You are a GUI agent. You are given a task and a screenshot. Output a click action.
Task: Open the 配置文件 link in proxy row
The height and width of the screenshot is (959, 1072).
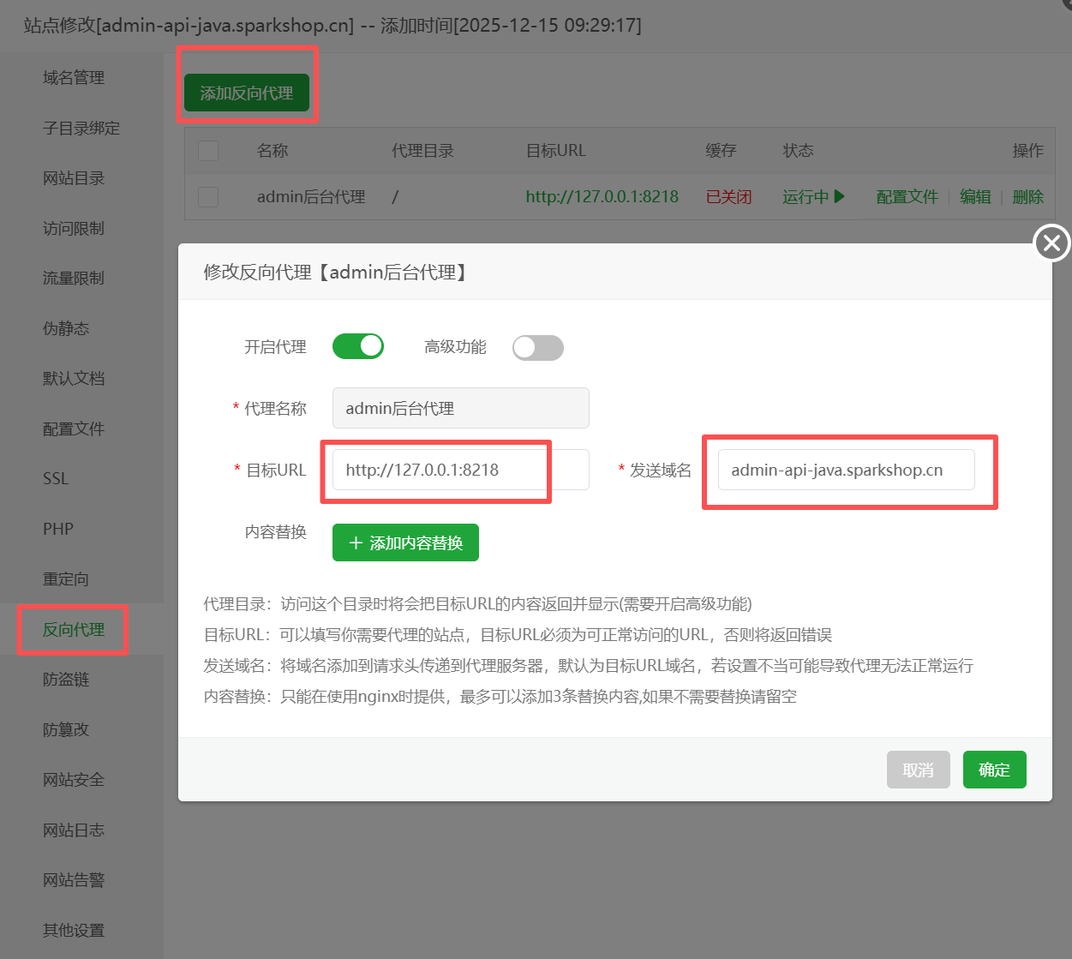tap(907, 196)
